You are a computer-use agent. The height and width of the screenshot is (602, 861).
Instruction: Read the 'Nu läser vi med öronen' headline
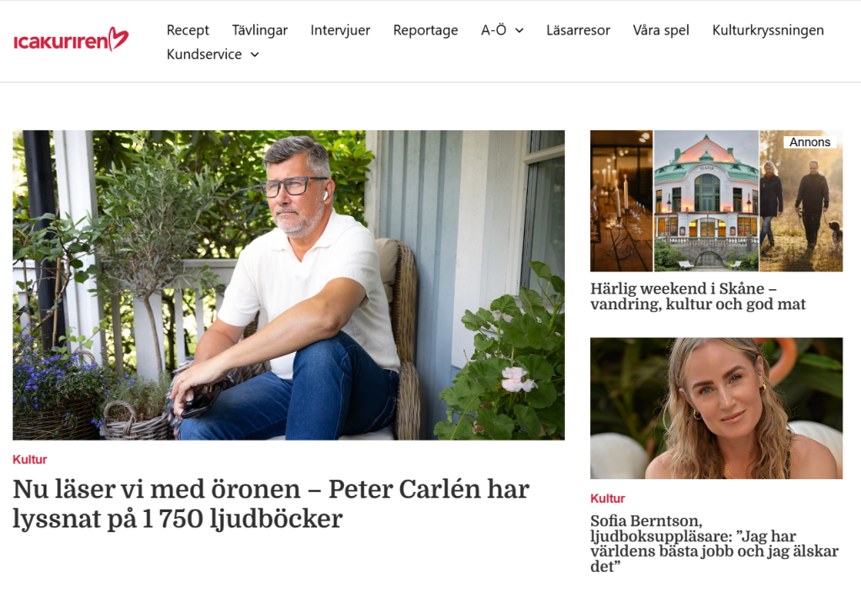272,504
